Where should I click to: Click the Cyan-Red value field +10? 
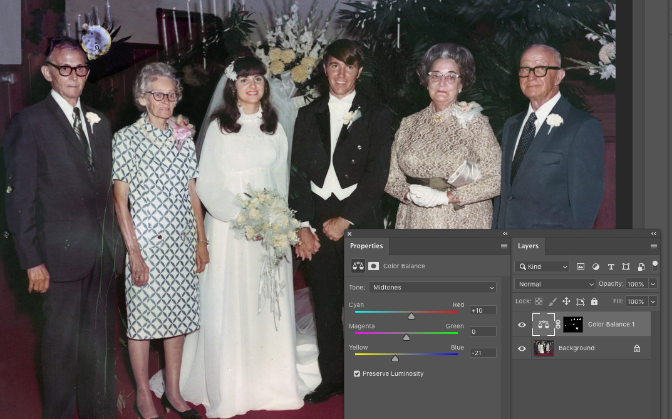(483, 311)
